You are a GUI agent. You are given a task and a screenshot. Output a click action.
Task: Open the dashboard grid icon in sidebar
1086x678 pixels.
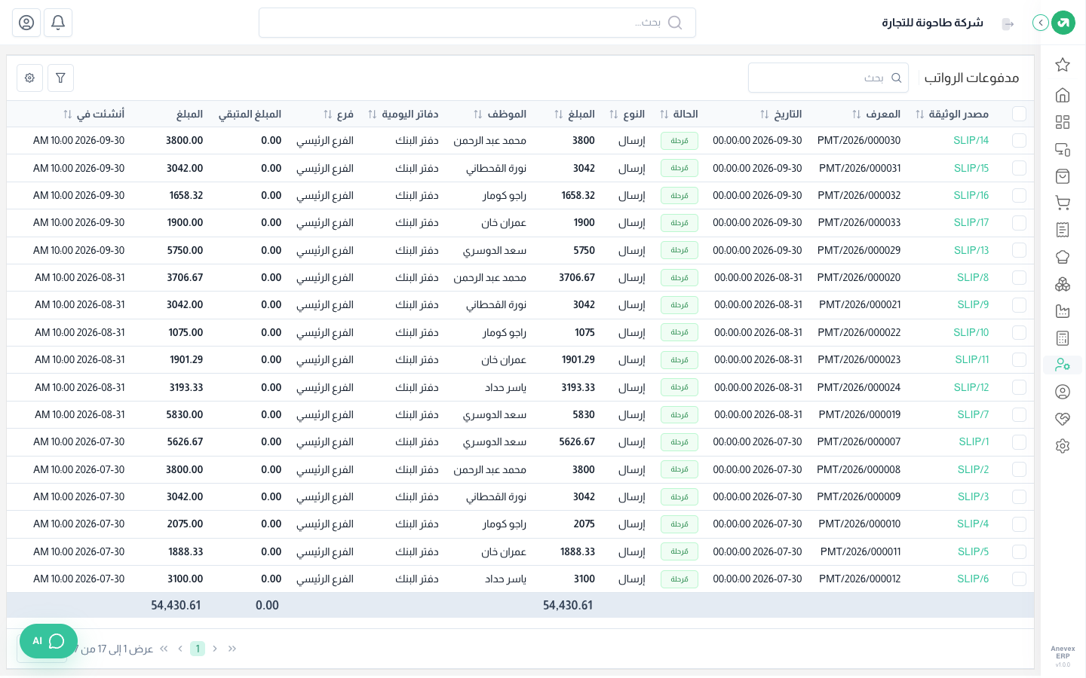click(x=1063, y=122)
